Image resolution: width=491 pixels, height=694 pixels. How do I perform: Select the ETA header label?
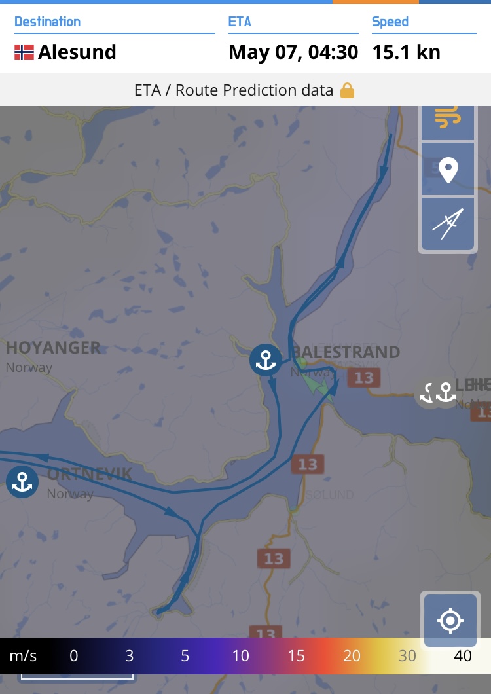click(240, 22)
